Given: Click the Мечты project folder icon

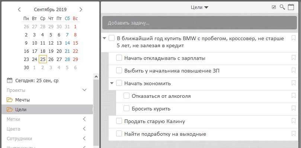Looking at the screenshot, I should pos(10,100).
